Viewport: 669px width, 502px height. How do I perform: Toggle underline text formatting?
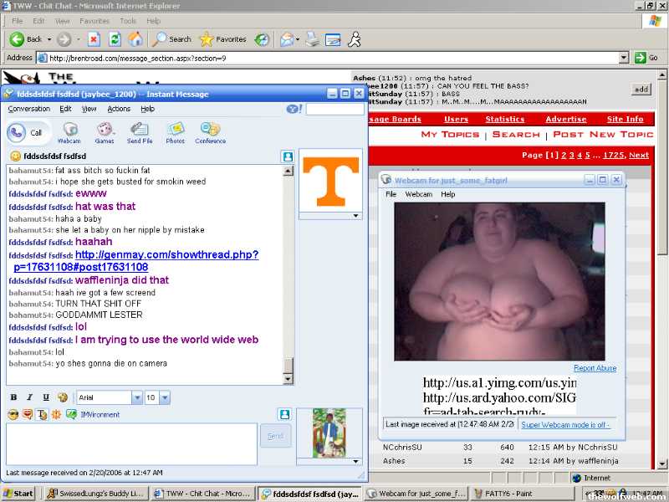point(45,397)
